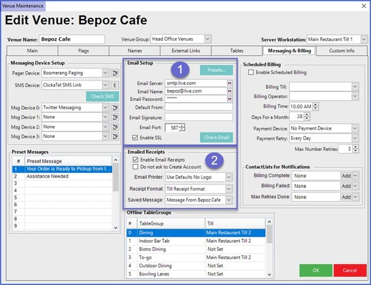Click the red arrow icon beside Email Server

229,83
